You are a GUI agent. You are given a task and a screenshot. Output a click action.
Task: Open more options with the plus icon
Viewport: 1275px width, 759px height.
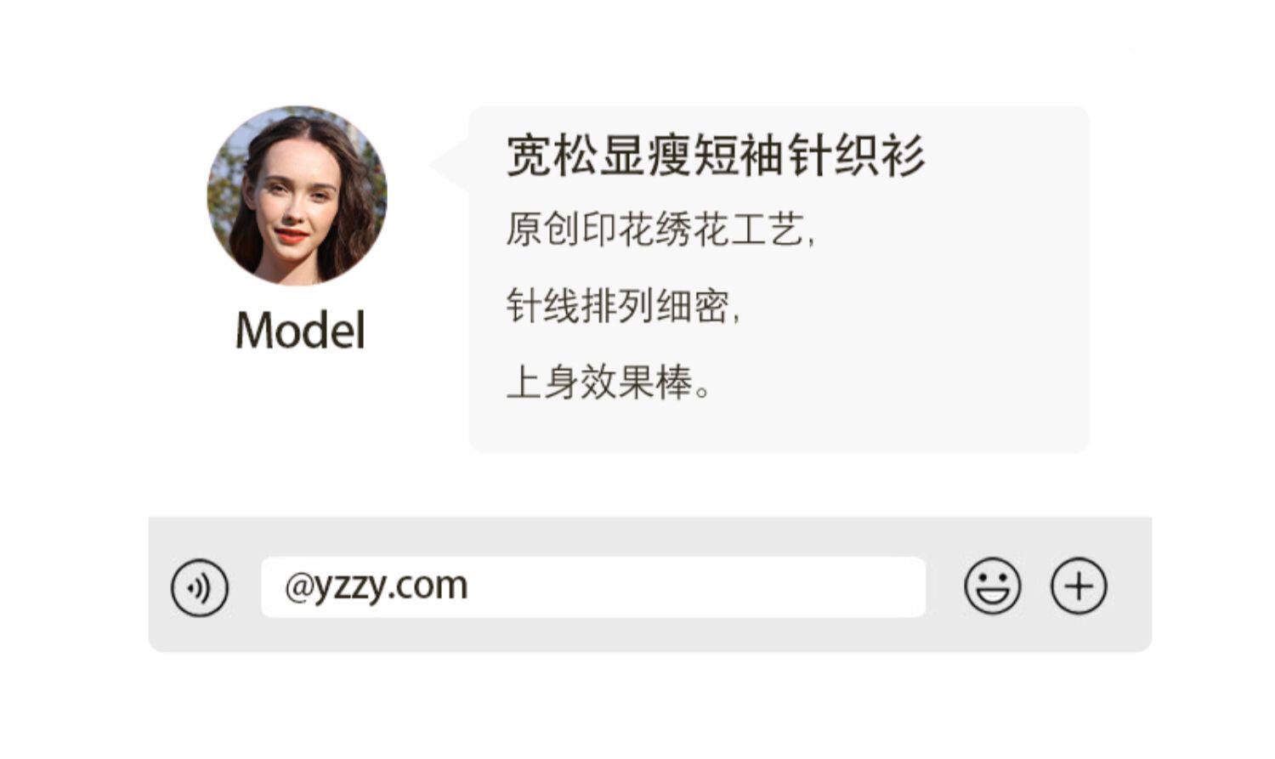[x=1079, y=586]
